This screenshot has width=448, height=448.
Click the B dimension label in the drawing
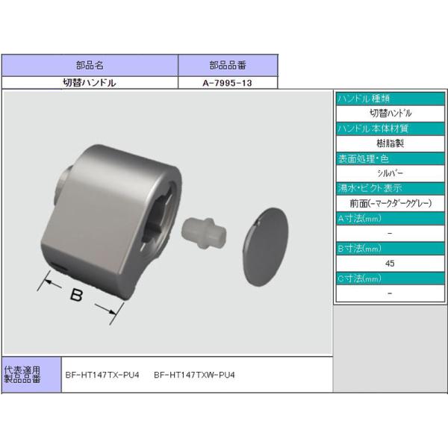point(75,296)
